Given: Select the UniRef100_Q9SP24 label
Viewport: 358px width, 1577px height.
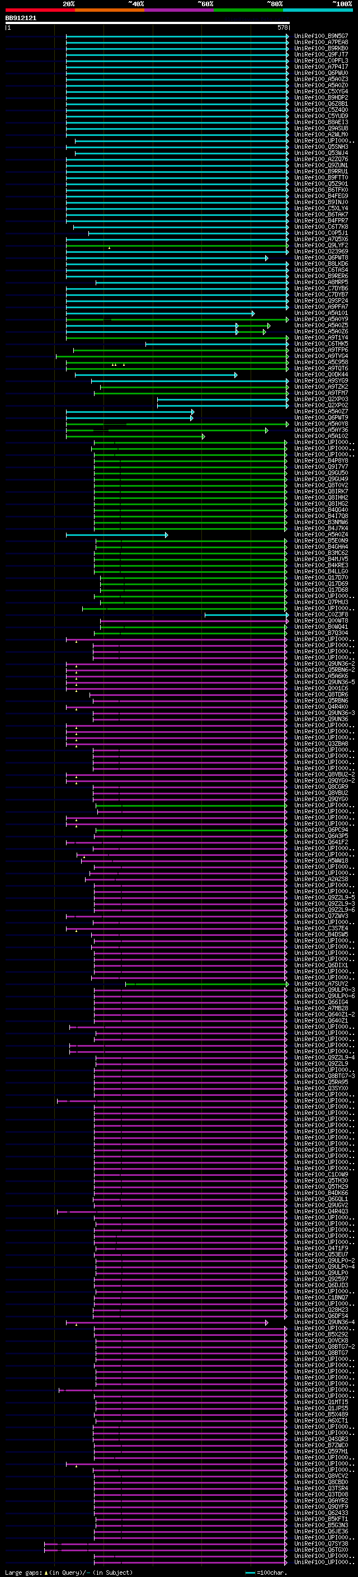Looking at the screenshot, I should [321, 300].
